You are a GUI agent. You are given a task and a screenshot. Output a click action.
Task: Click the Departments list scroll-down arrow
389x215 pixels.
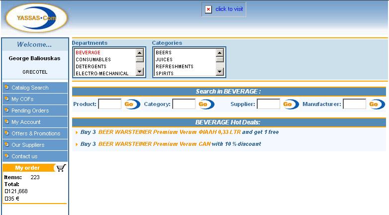(x=140, y=72)
